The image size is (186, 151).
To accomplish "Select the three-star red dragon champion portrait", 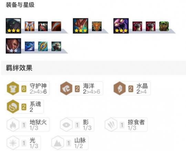I will 81,26.
